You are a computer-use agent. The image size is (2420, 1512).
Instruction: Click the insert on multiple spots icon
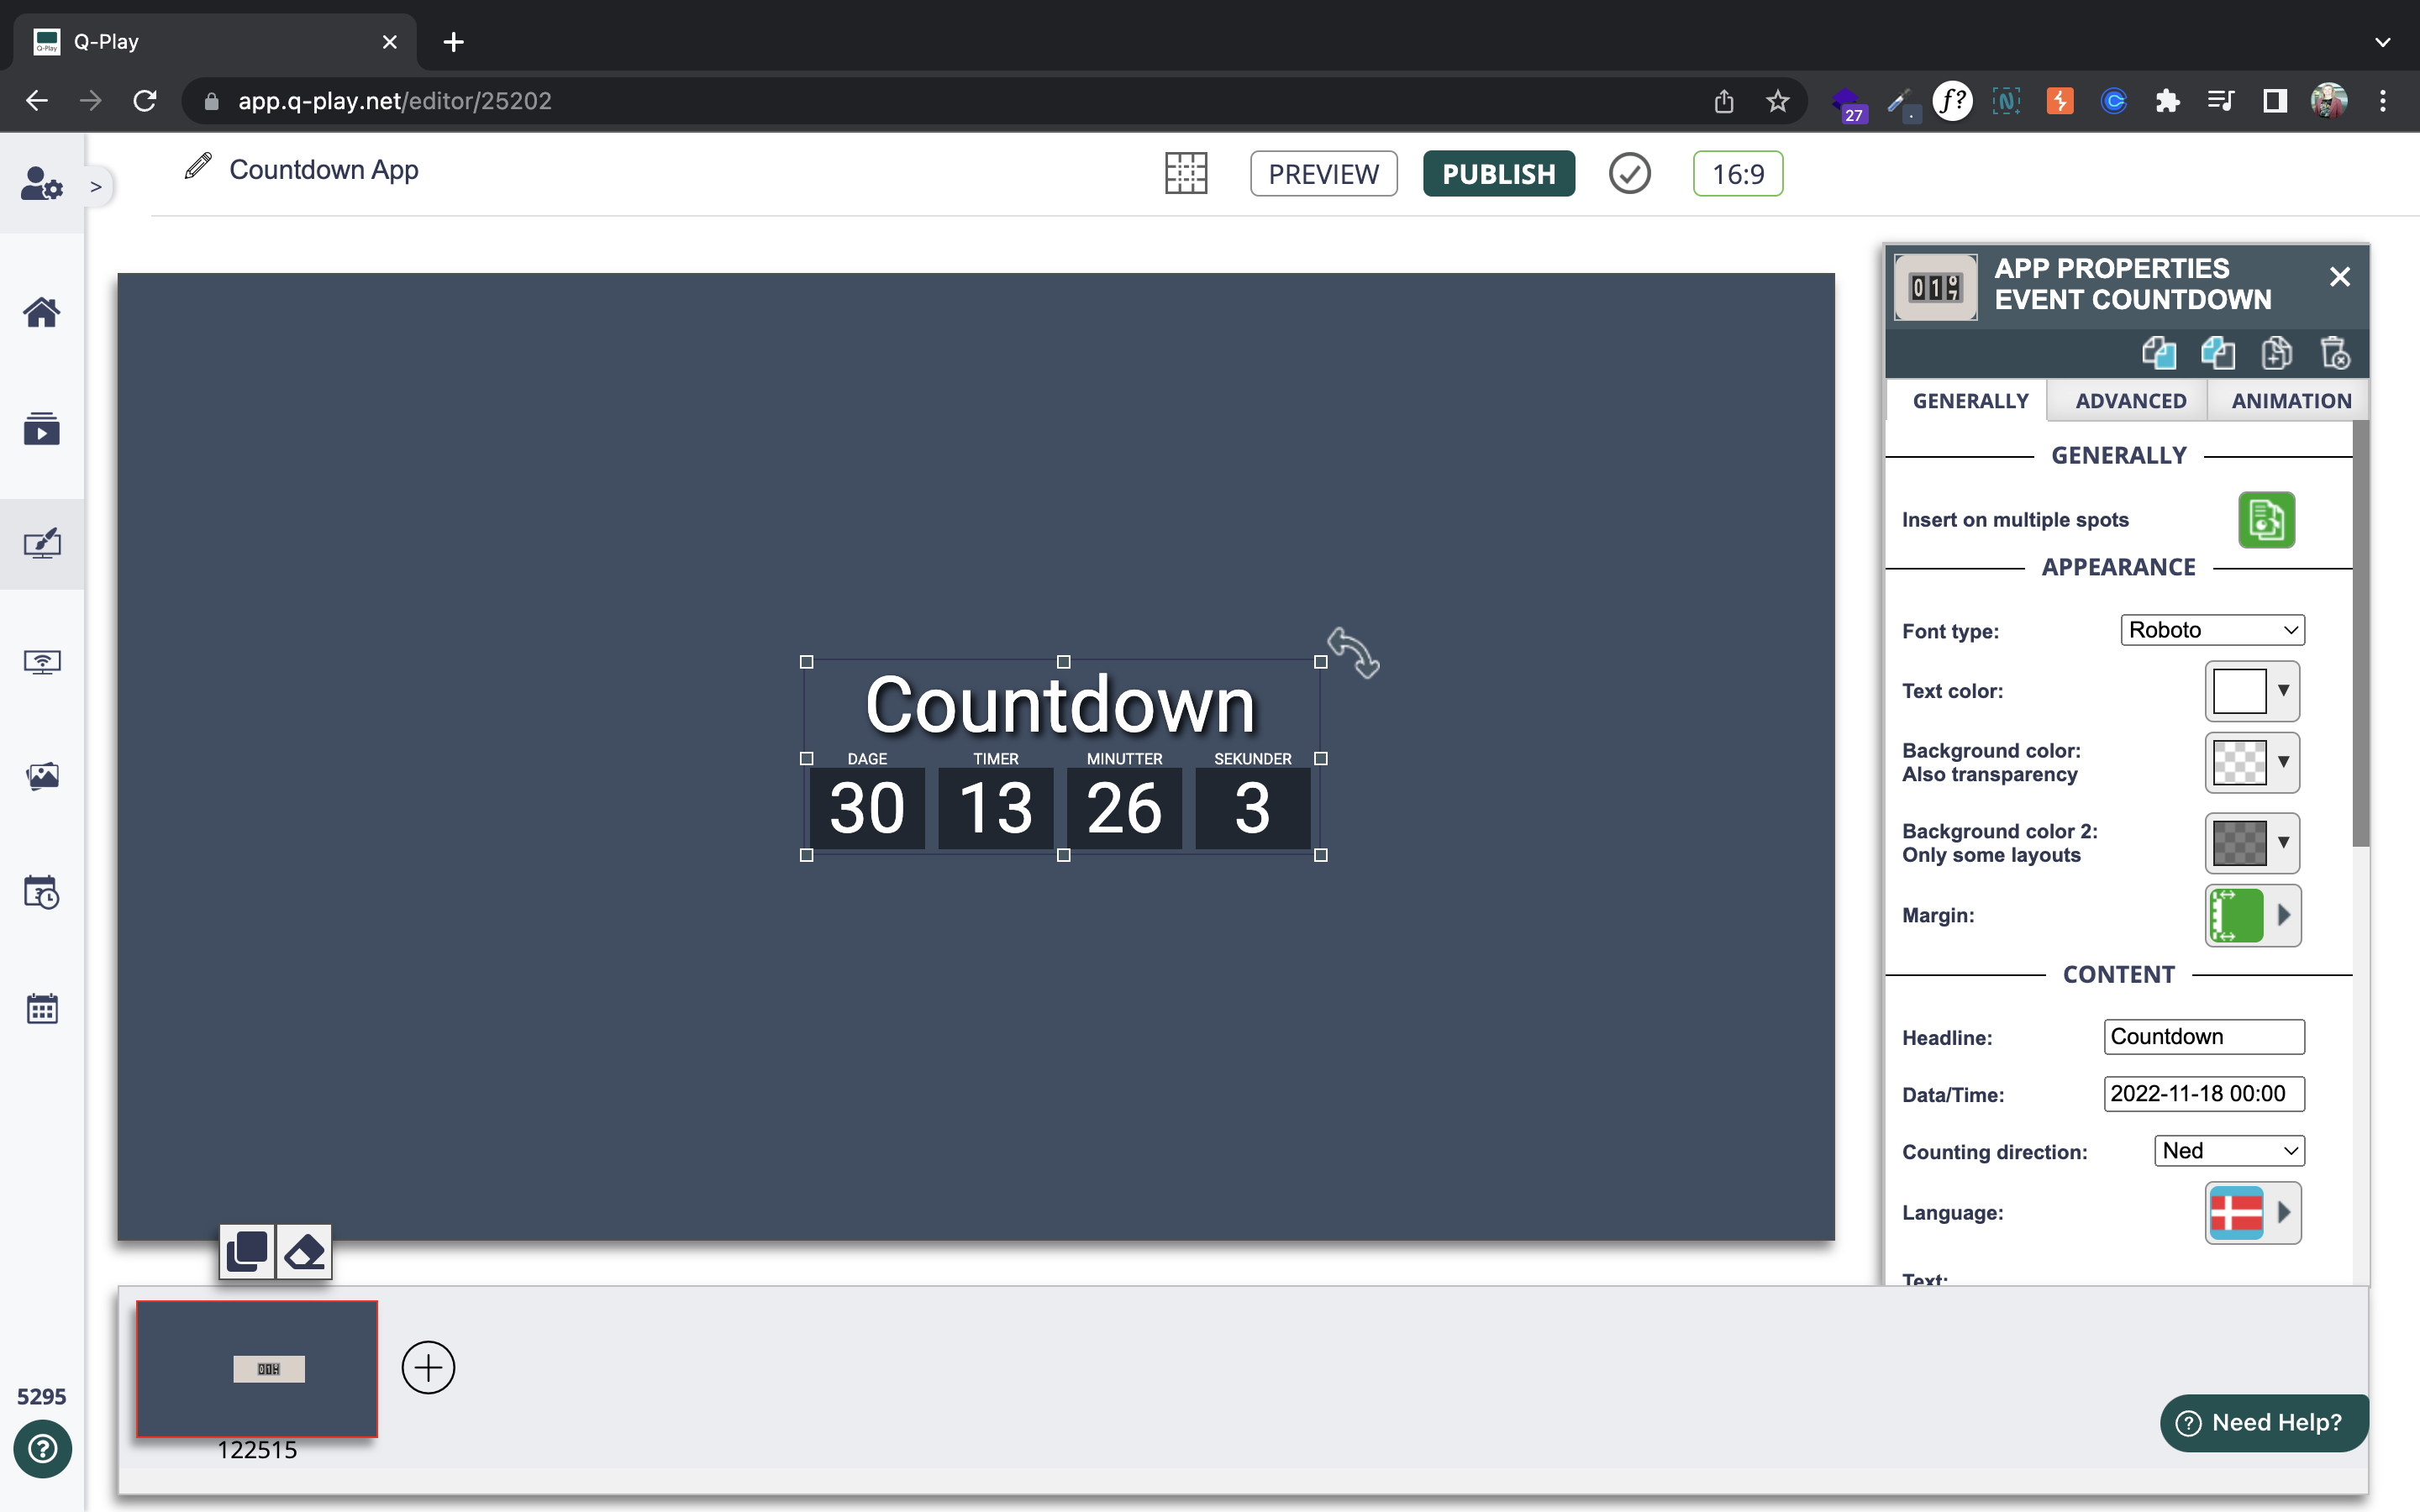coord(2267,517)
